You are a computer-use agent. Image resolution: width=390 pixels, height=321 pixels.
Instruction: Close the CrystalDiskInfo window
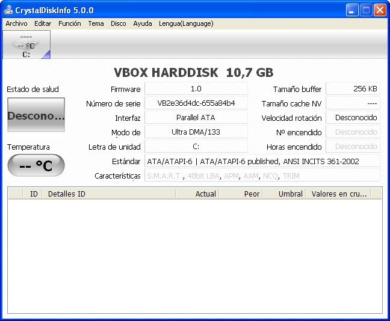[380, 10]
